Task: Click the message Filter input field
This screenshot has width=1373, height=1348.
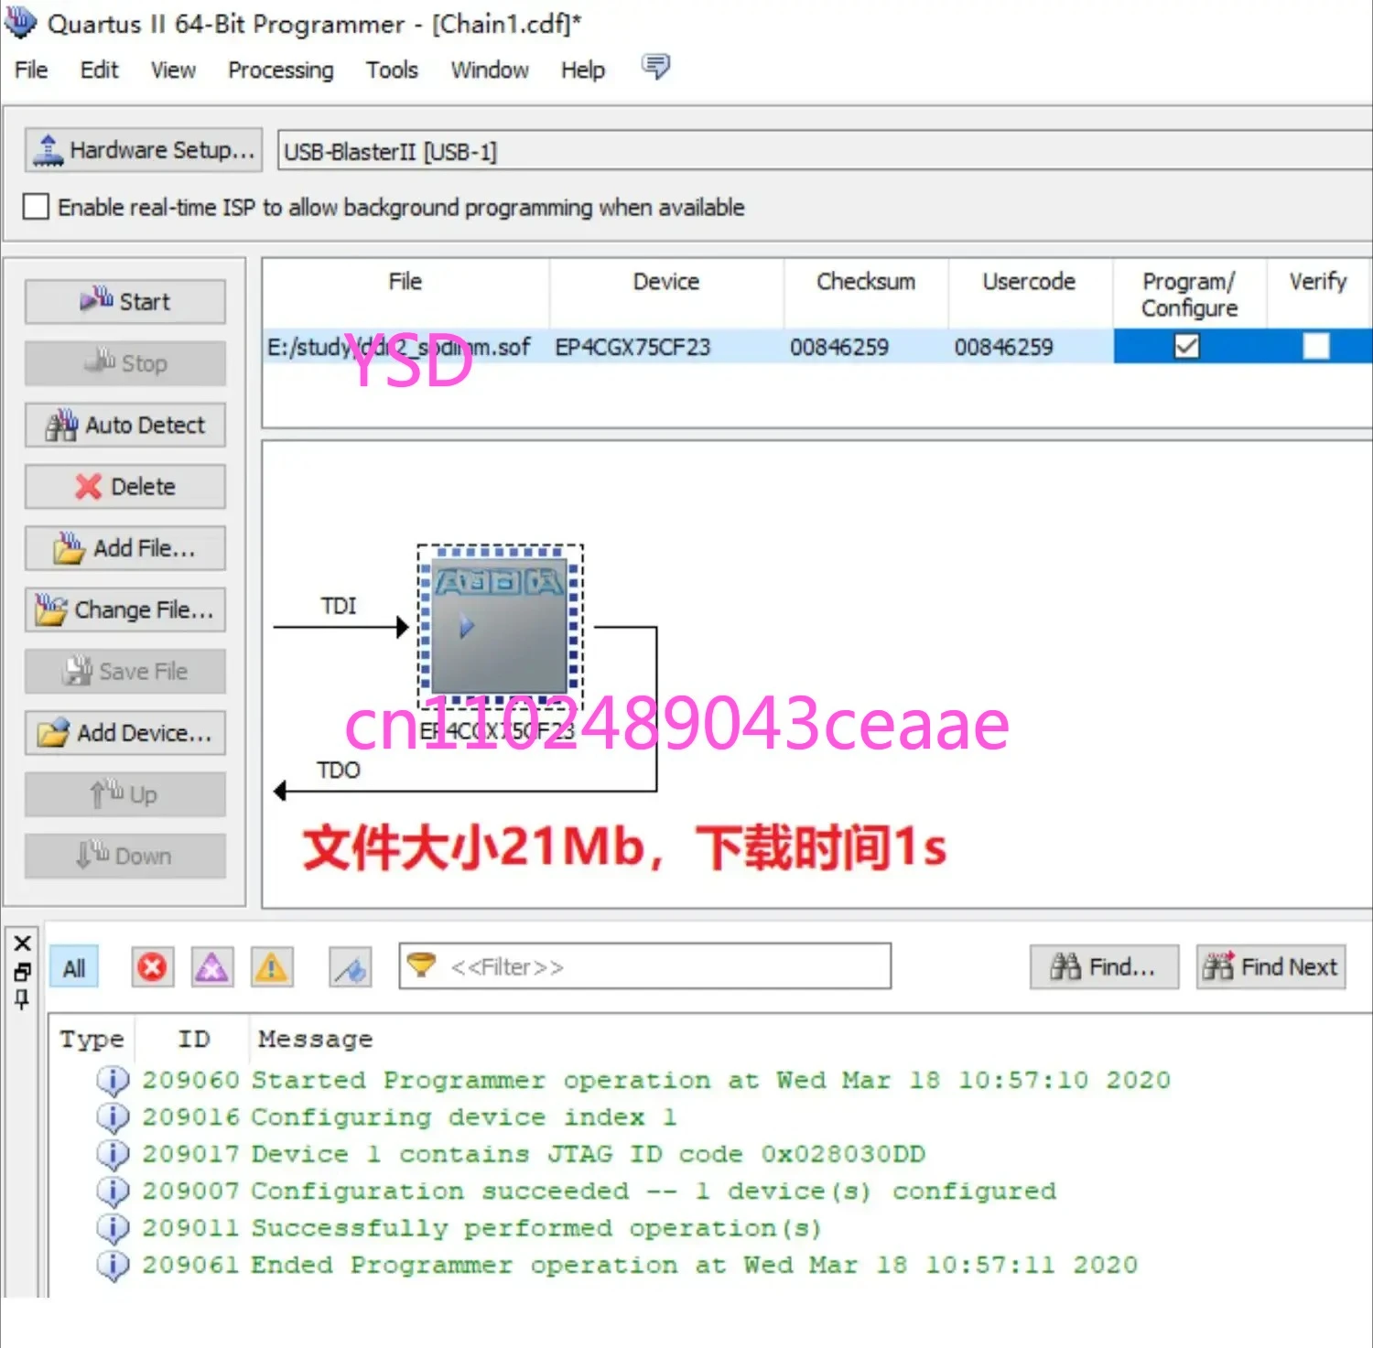Action: pyautogui.click(x=644, y=966)
